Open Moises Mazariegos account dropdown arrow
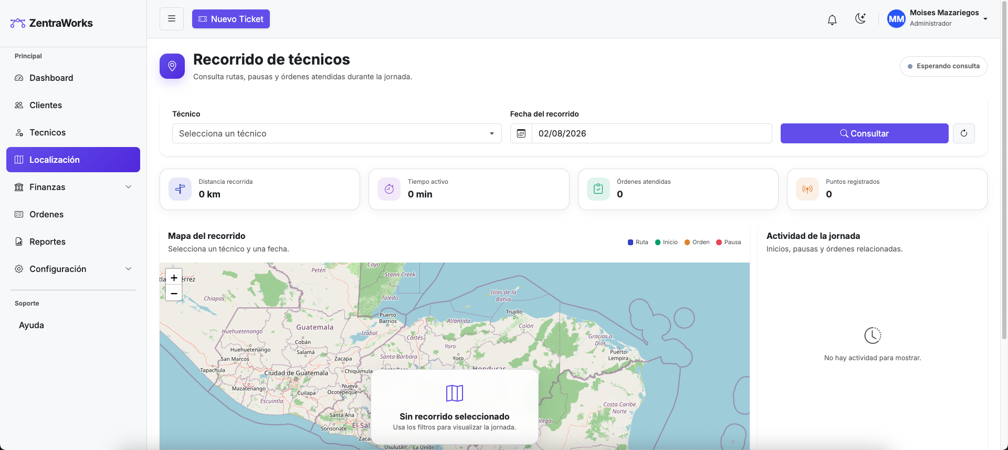 [985, 19]
